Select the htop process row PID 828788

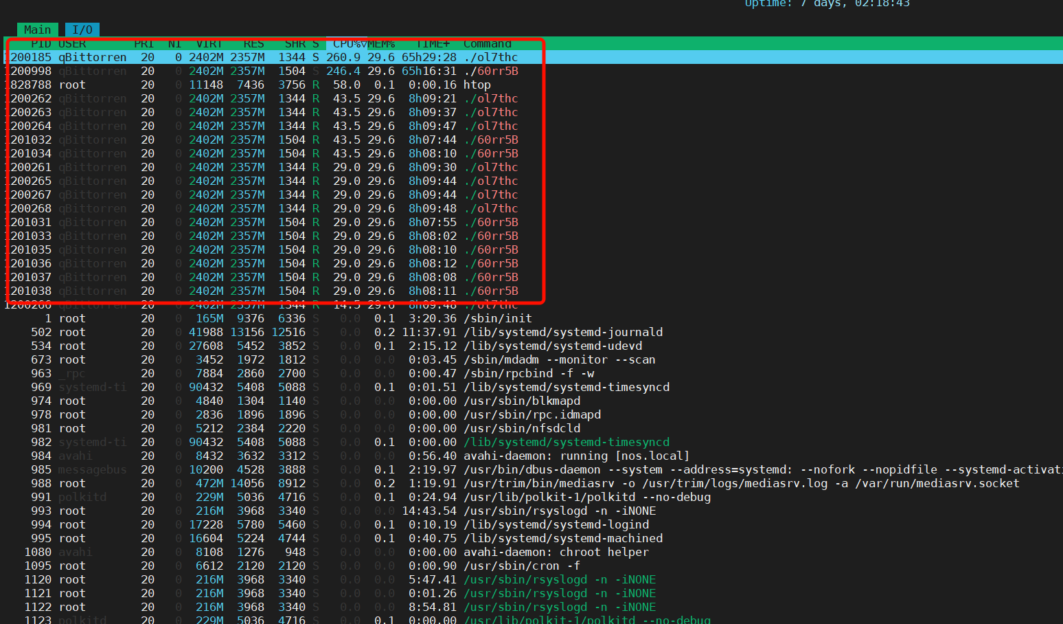[x=533, y=85]
